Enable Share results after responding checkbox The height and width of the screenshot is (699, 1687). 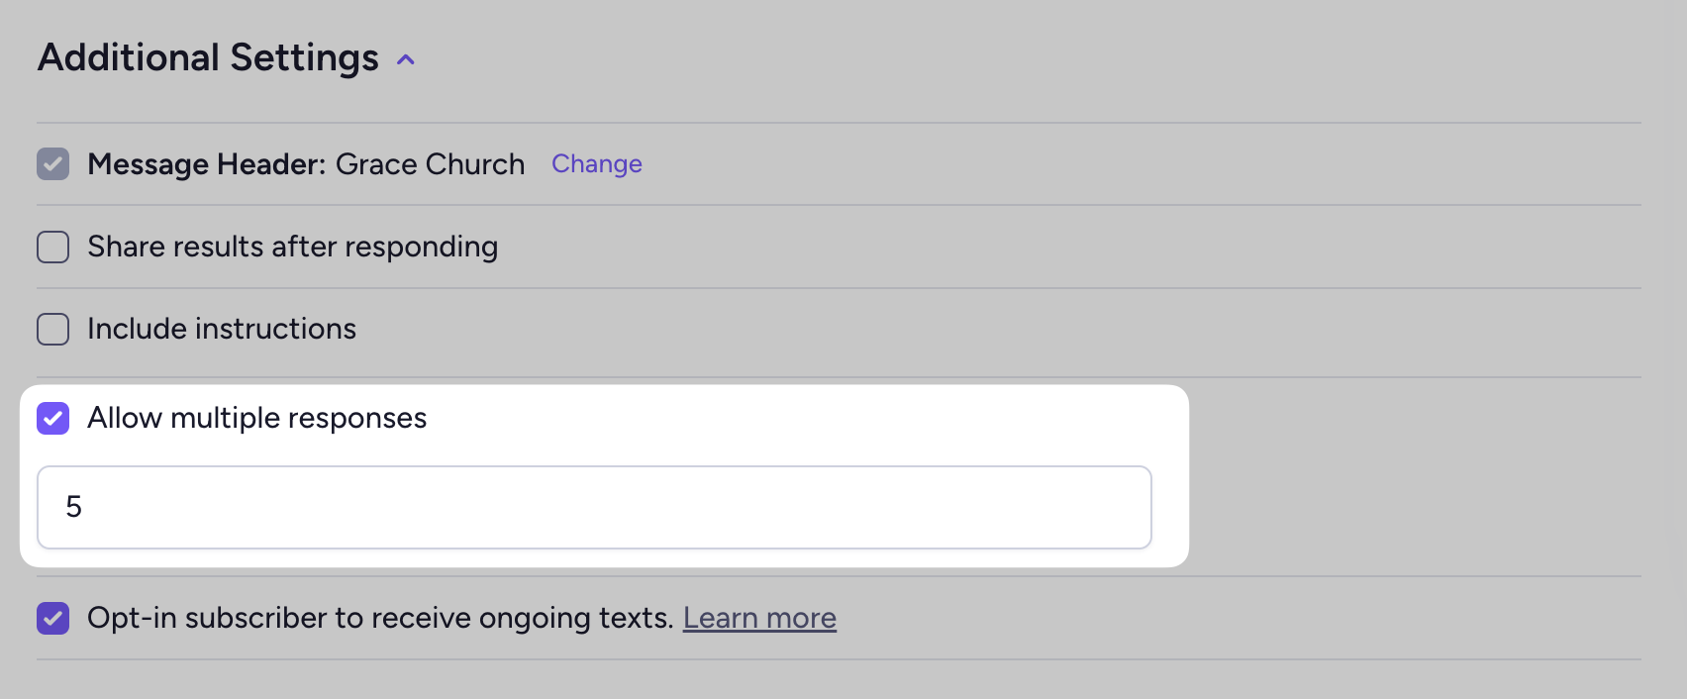(53, 247)
